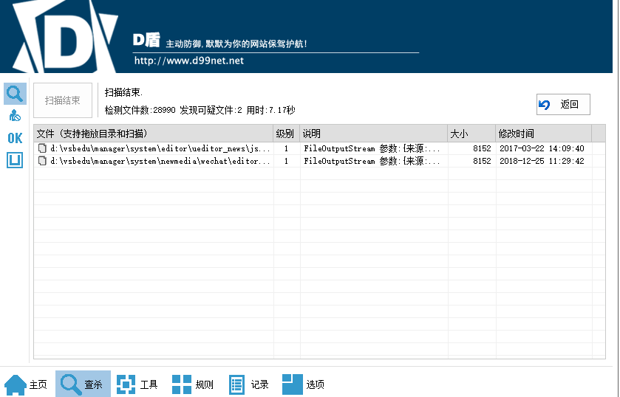The width and height of the screenshot is (620, 397).
Task: Click the 扫描结束 button
Action: [63, 101]
